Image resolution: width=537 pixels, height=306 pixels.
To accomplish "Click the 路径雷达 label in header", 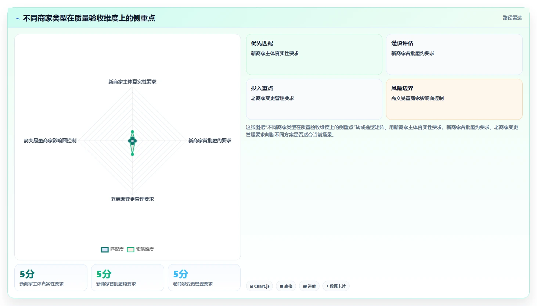I will [x=512, y=18].
